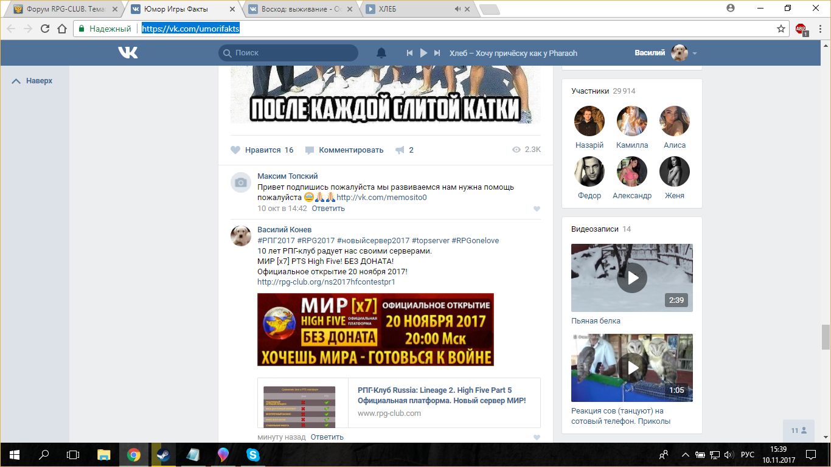
Task: Close the Форум RPG-CLUB tab
Action: [115, 9]
